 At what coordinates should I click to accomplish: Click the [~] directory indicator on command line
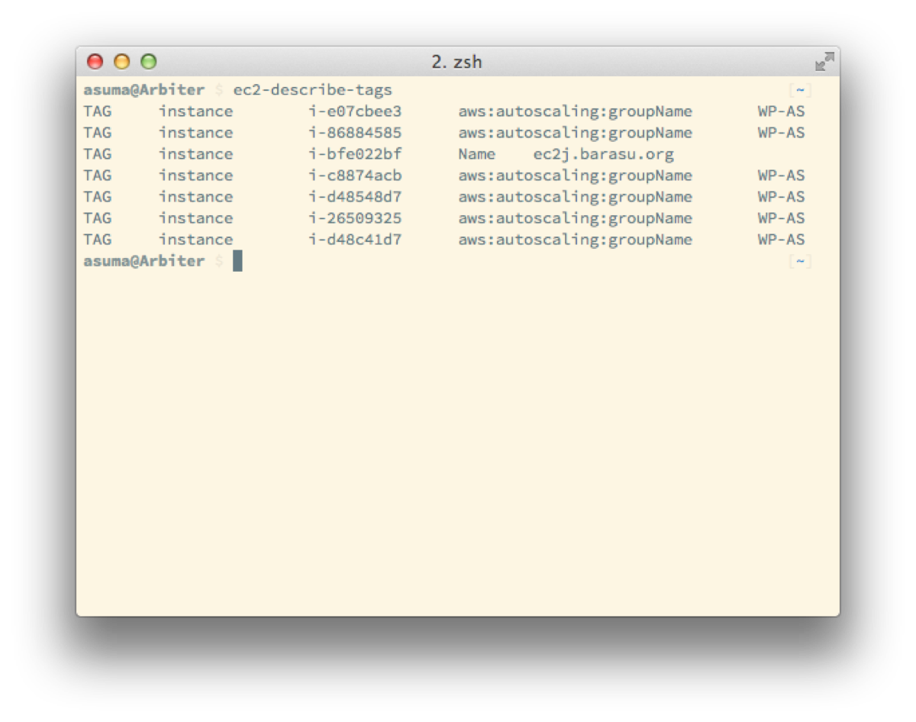coord(800,90)
